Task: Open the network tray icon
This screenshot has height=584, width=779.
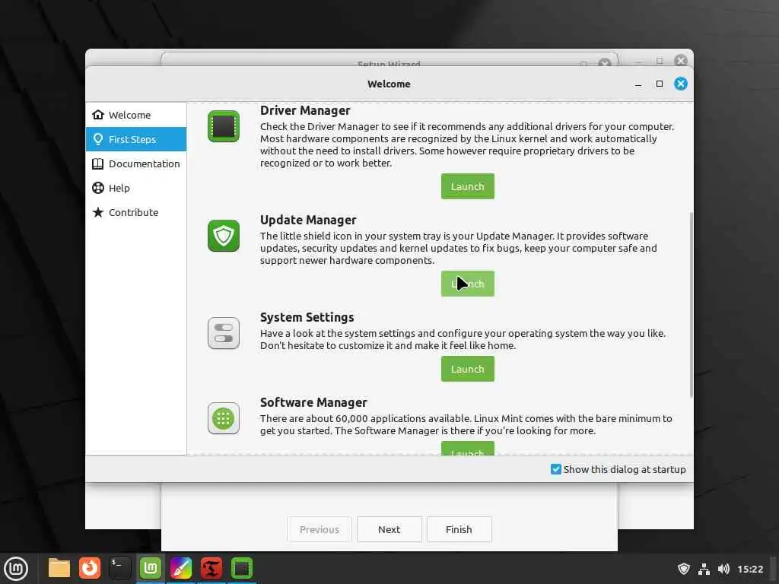Action: pos(704,569)
